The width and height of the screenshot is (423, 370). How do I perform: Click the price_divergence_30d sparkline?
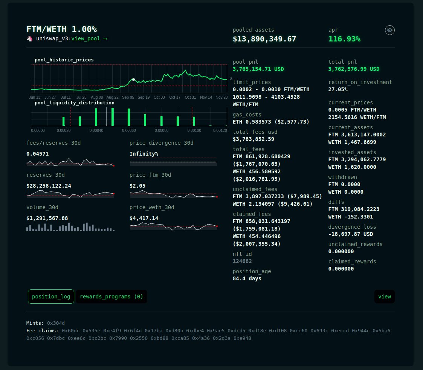point(173,162)
